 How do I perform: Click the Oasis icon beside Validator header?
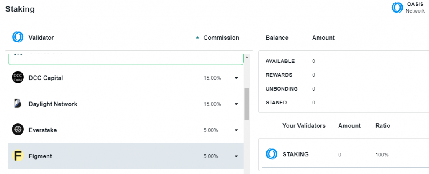[x=18, y=37]
